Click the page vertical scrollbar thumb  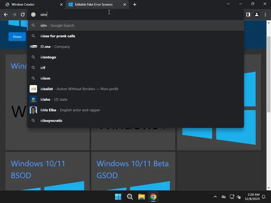click(x=269, y=74)
